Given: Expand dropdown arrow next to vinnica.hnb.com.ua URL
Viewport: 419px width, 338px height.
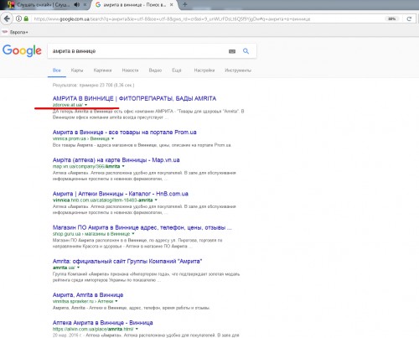Looking at the screenshot, I should tap(156, 200).
